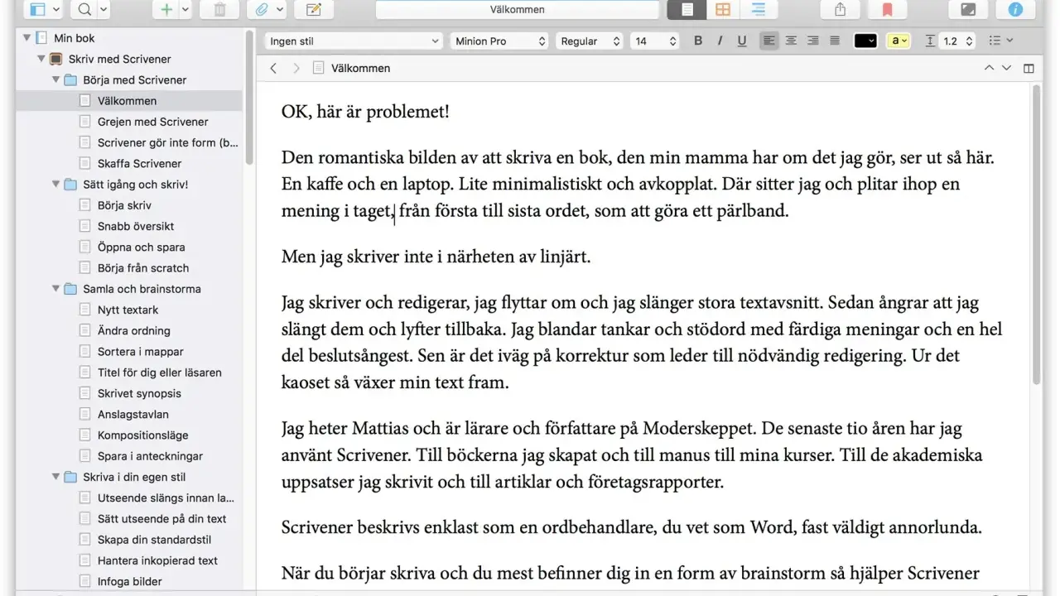Go to next document down arrow
This screenshot has width=1060, height=596.
coord(1007,69)
